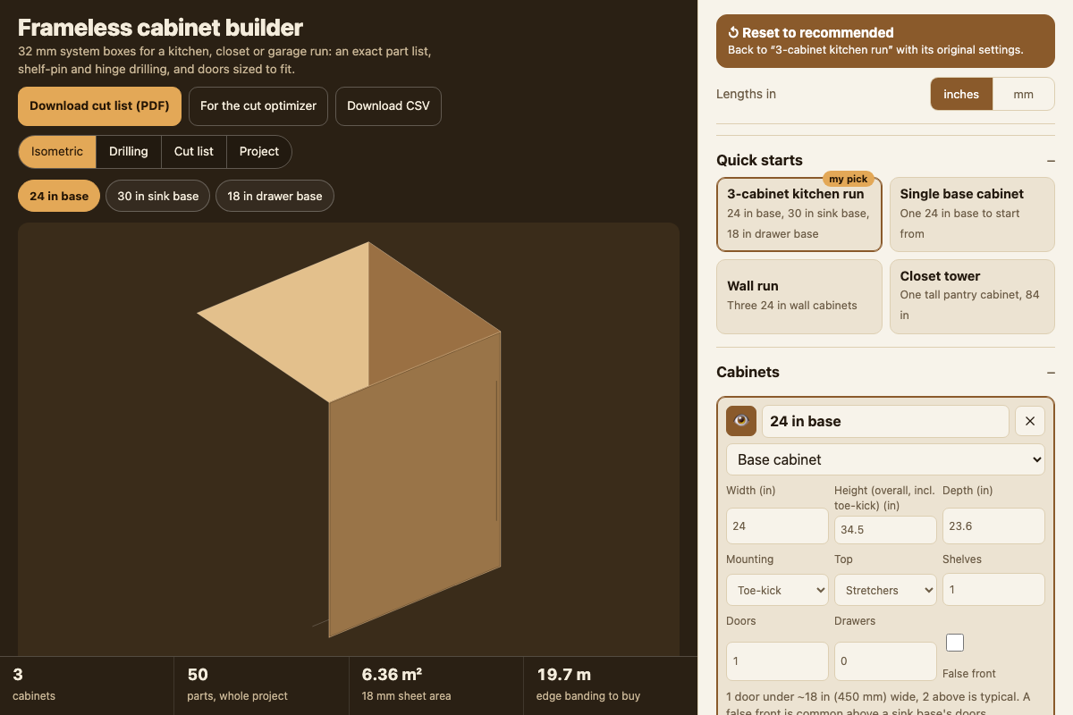Open the Base cabinet type dropdown
This screenshot has width=1073, height=715.
[x=885, y=459]
